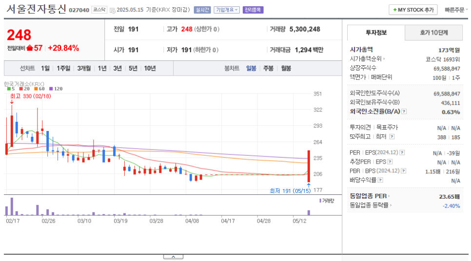Open the 동일업종 등락률 link

point(369,205)
